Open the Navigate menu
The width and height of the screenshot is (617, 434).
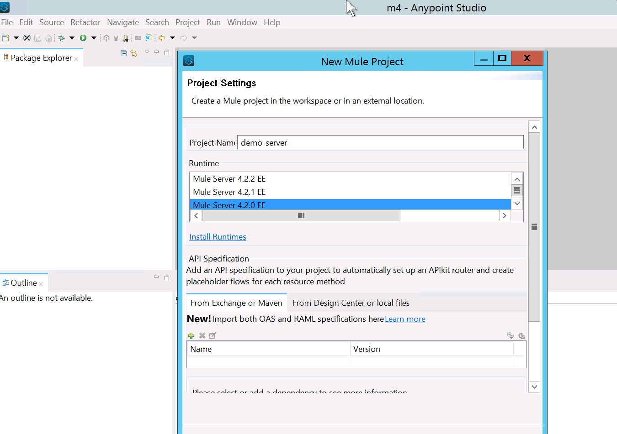coord(123,22)
